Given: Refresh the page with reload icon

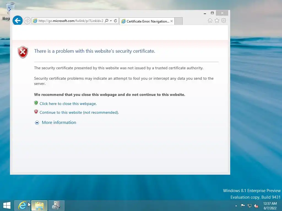Looking at the screenshot, I should click(115, 21).
